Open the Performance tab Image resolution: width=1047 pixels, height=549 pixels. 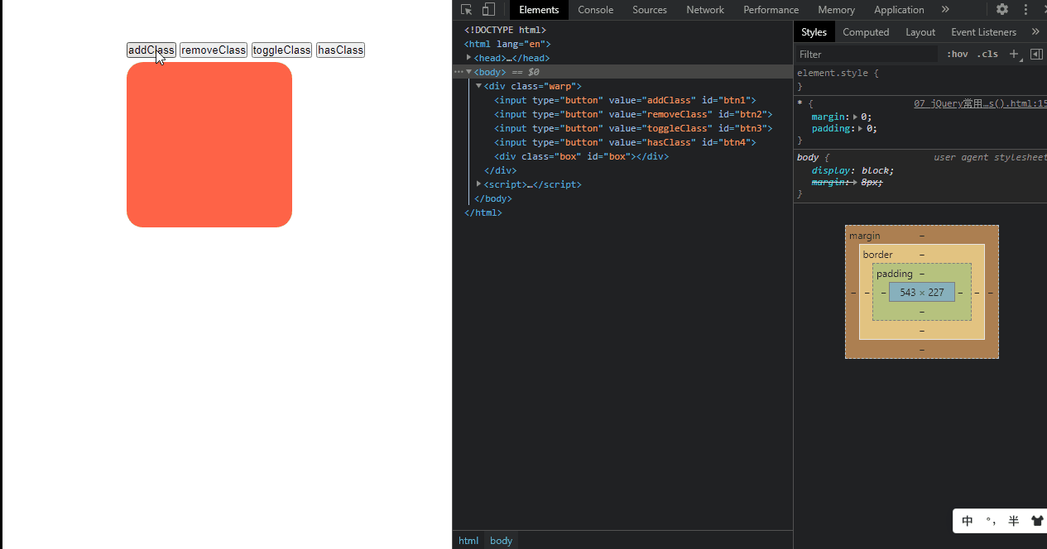771,10
